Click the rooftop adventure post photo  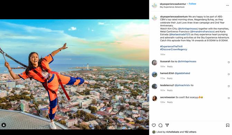pyautogui.click(x=74, y=74)
